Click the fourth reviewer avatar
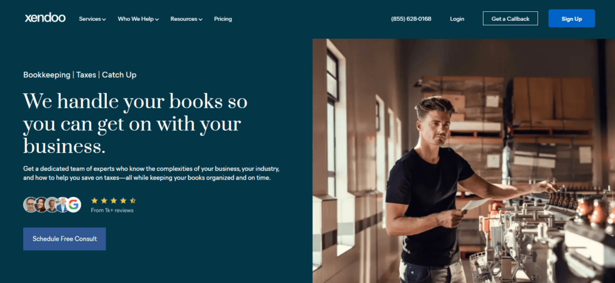615x283 pixels. point(62,205)
